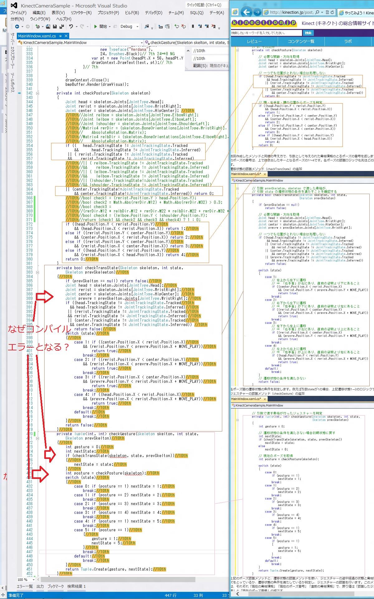Open the デバッグ(D) menu

154,13
